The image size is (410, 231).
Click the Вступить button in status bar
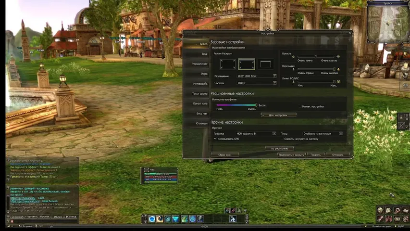(26, 226)
